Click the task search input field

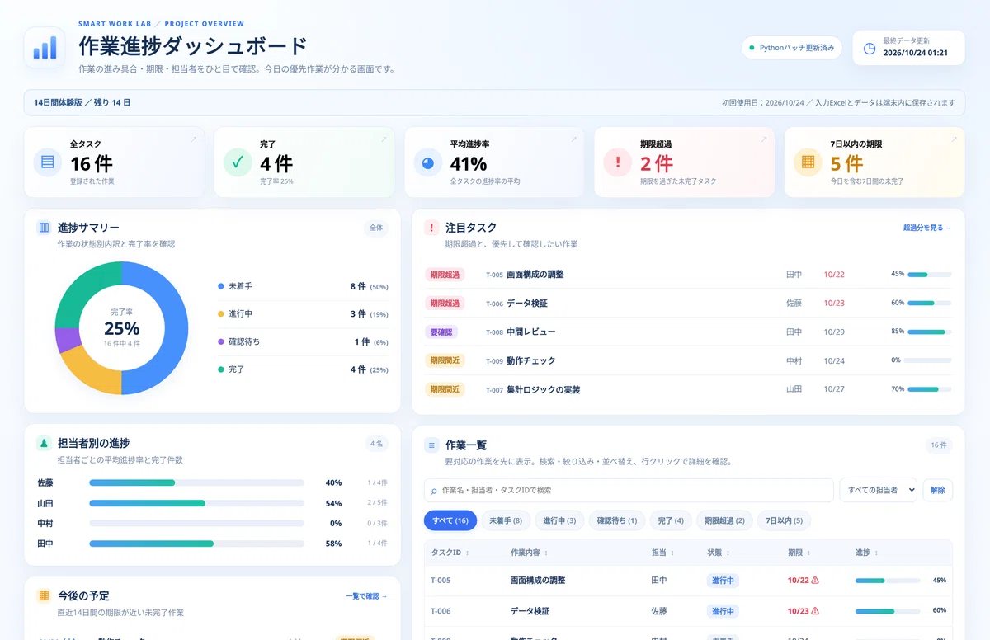629,490
